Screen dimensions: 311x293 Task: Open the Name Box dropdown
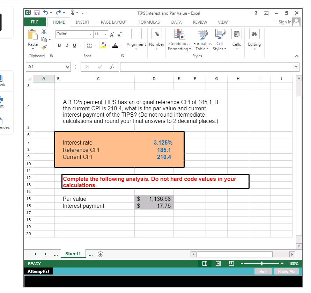pos(67,67)
